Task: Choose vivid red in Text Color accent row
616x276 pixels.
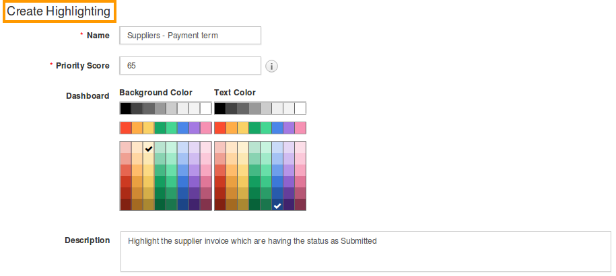Action: pyautogui.click(x=220, y=128)
